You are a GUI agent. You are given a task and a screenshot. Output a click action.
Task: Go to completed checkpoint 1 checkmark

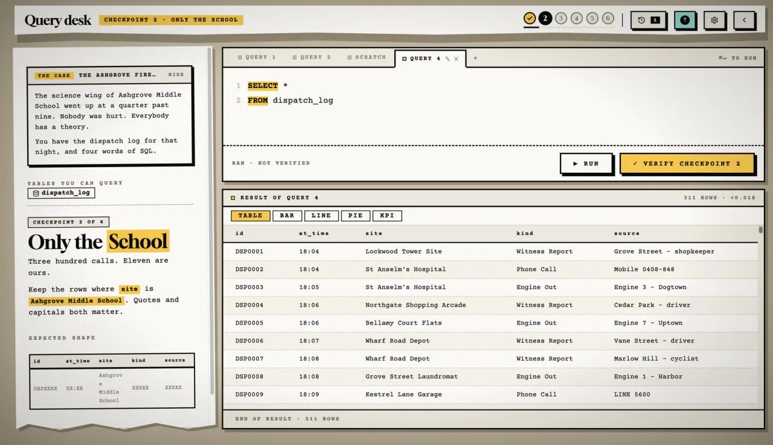click(530, 19)
